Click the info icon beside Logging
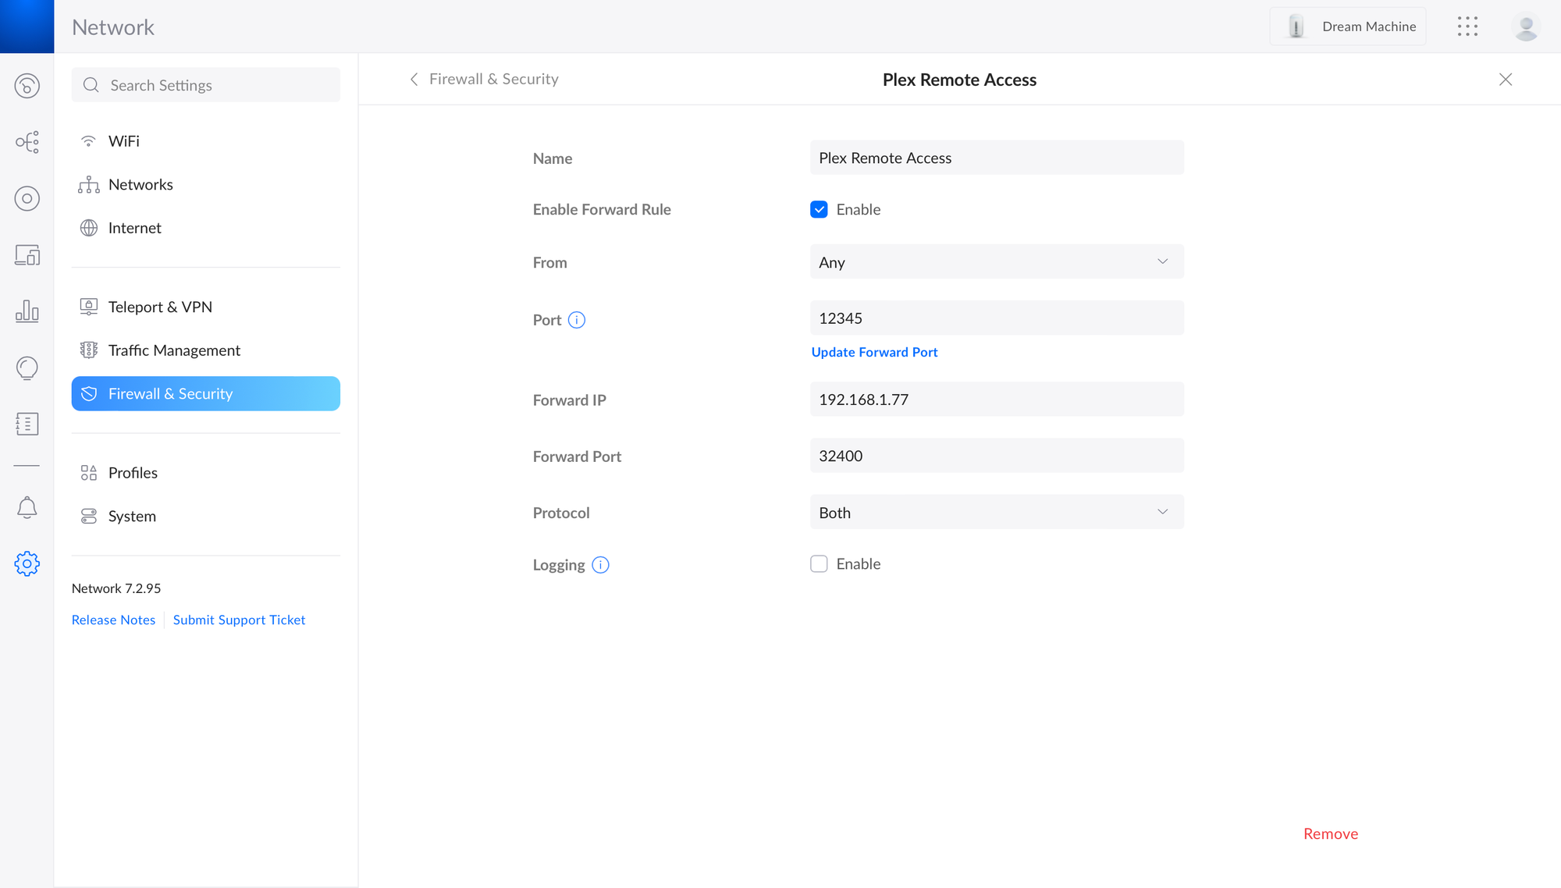This screenshot has width=1561, height=888. [x=600, y=565]
